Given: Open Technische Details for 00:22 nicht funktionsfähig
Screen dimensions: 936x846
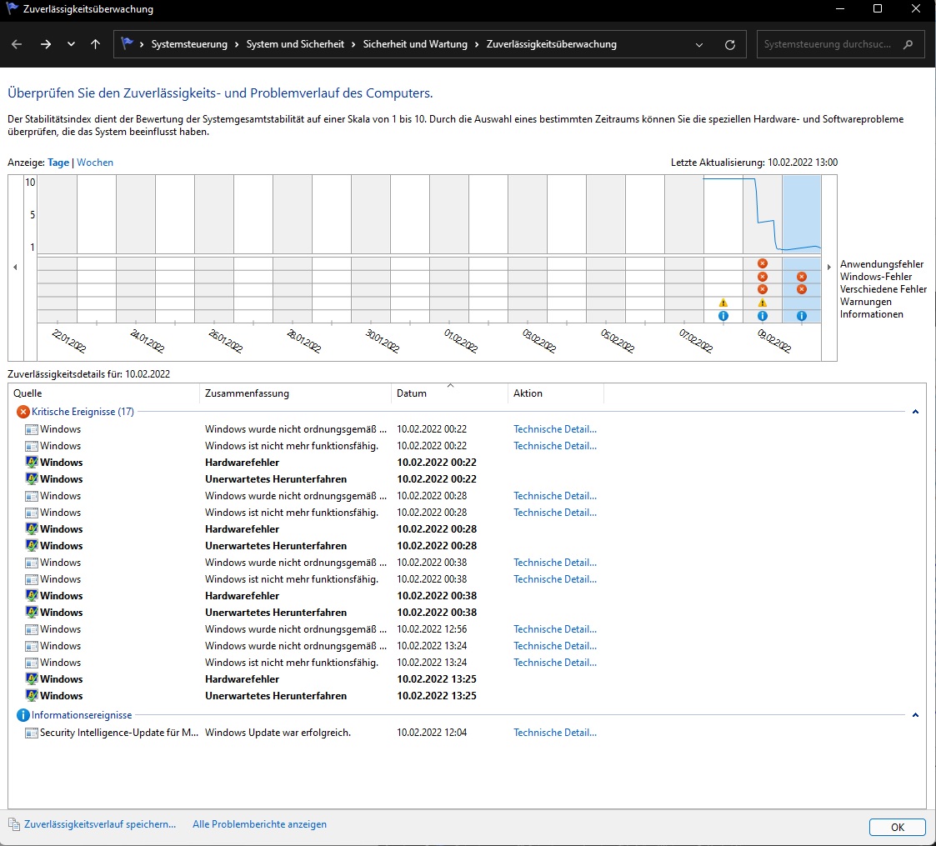Looking at the screenshot, I should click(554, 446).
